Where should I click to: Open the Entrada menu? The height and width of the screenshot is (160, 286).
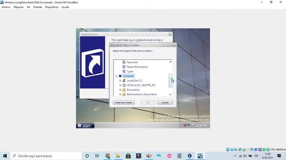click(x=38, y=7)
